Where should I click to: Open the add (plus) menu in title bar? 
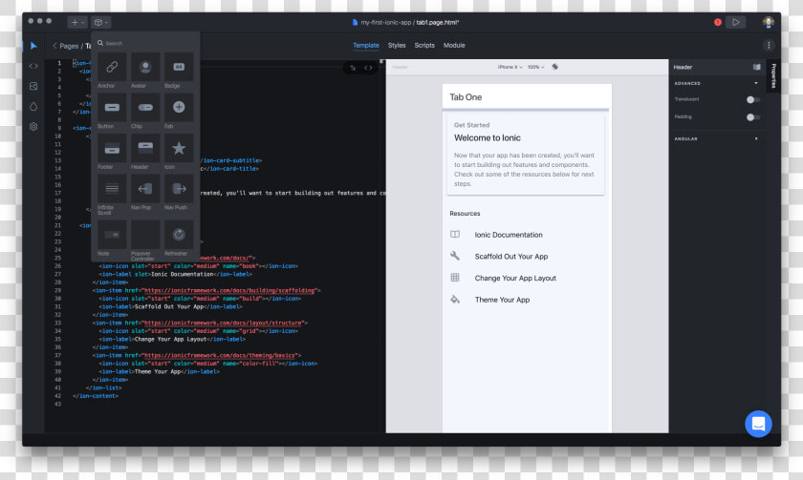[x=77, y=23]
